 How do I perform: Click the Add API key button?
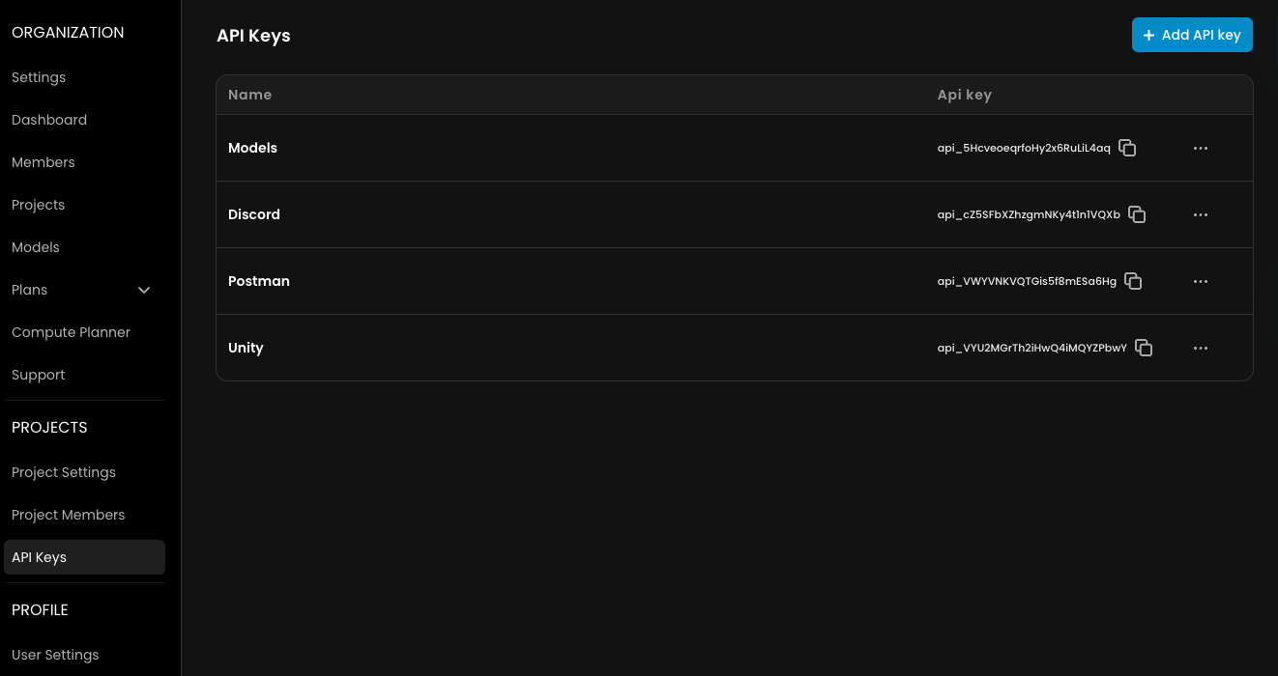tap(1192, 35)
